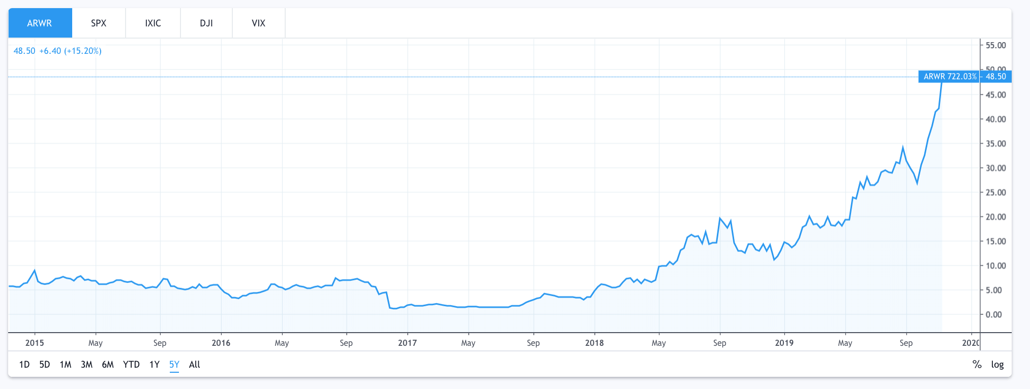Click the 20.00 price axis label

[996, 217]
